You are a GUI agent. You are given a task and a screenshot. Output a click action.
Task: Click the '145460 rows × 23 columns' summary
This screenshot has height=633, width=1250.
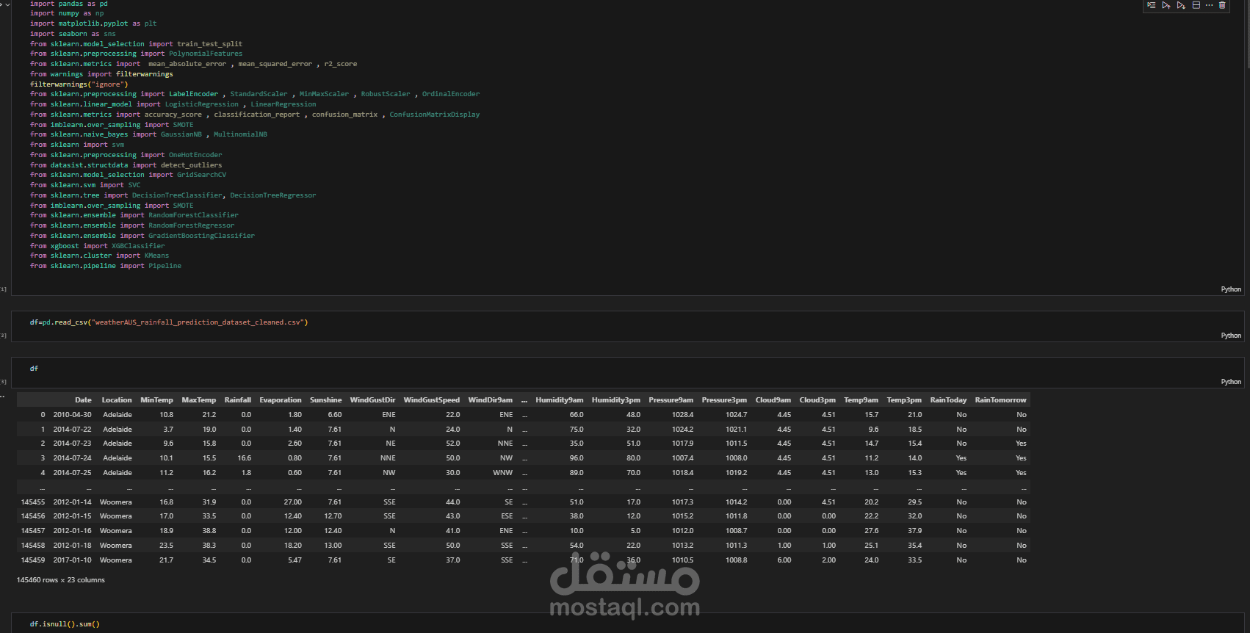tap(61, 580)
